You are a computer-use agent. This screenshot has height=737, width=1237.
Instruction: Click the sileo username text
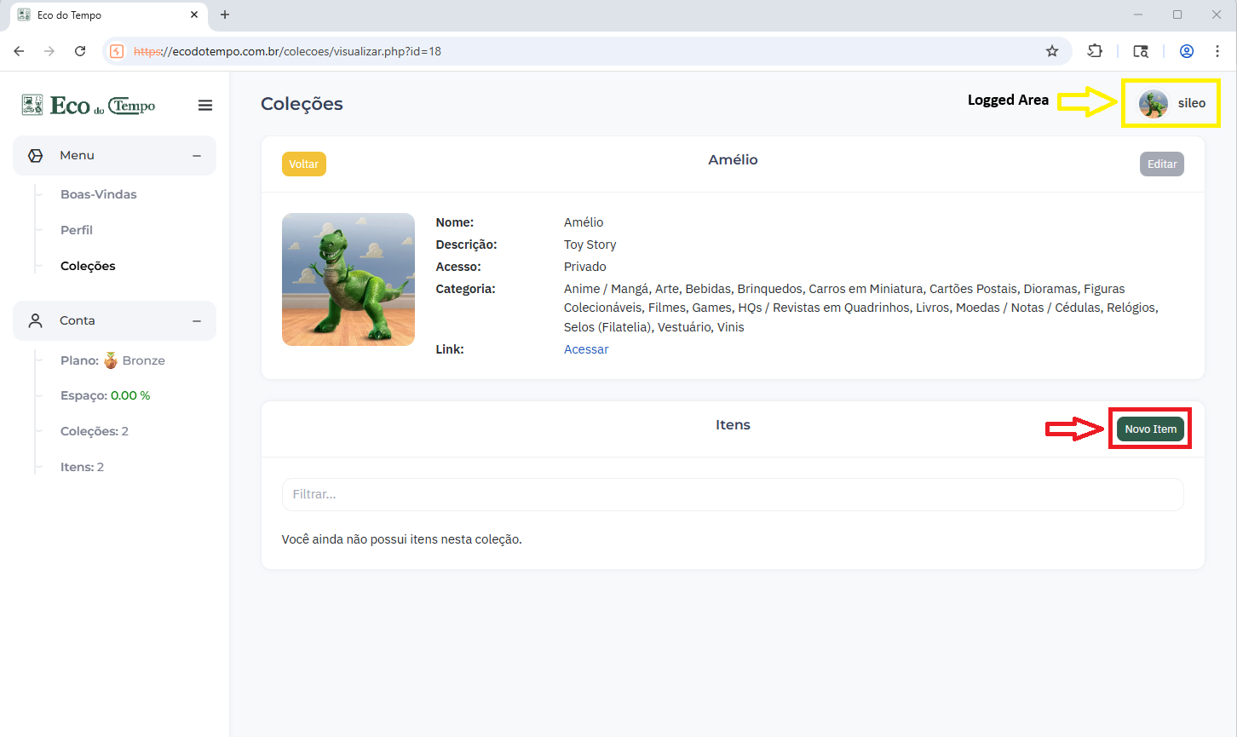pyautogui.click(x=1192, y=103)
